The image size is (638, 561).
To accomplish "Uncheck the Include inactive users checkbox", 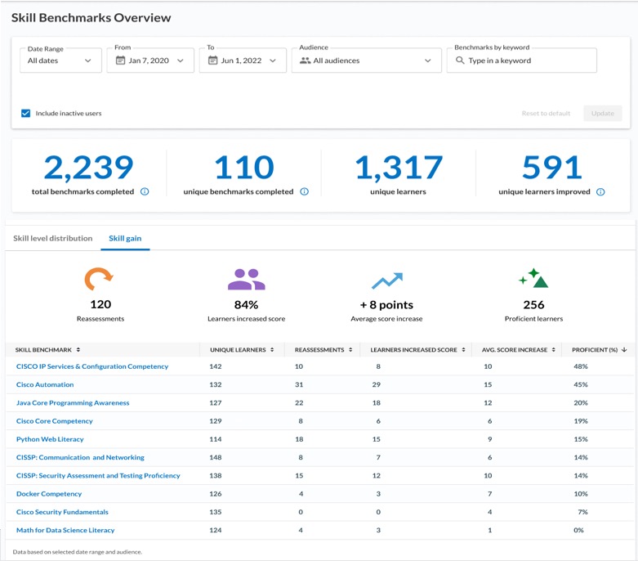I will pyautogui.click(x=25, y=114).
